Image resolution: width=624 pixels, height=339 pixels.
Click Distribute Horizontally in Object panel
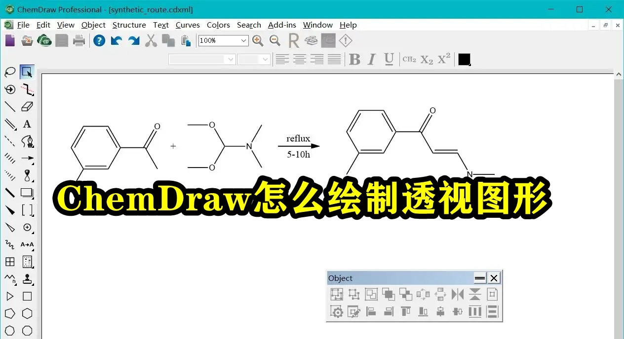click(475, 311)
